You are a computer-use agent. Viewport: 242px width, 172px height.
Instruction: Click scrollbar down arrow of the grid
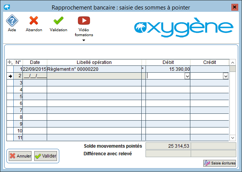click(x=233, y=138)
